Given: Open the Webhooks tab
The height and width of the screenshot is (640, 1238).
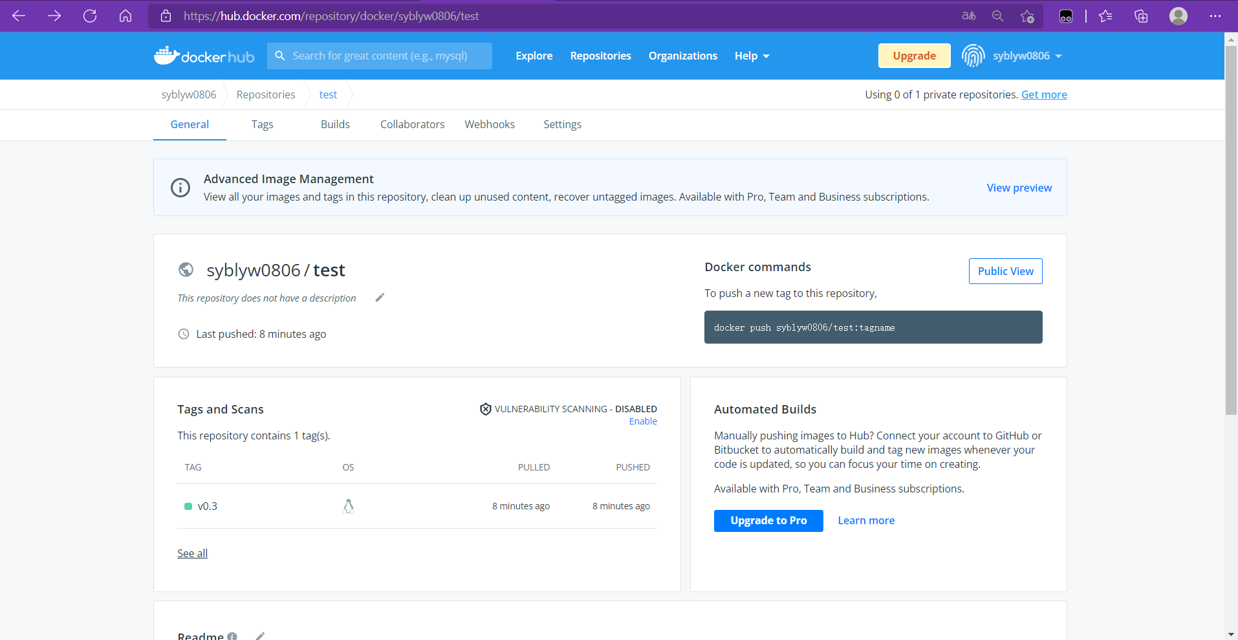Looking at the screenshot, I should click(490, 124).
